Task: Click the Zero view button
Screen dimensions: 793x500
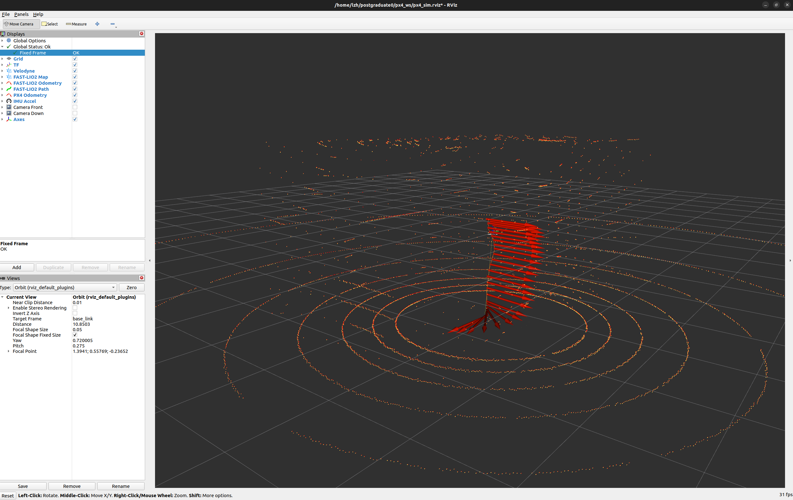Action: click(131, 287)
